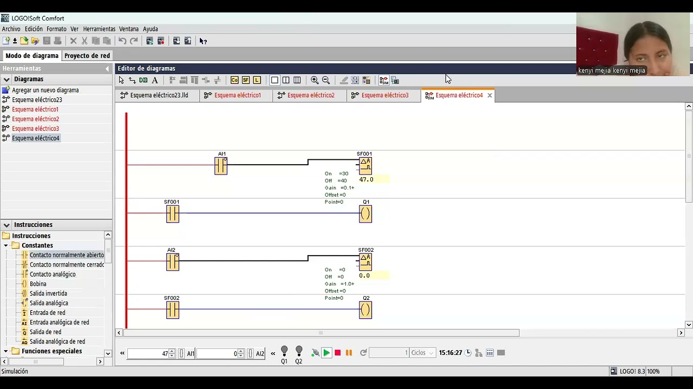Select single window view layout

tap(274, 80)
